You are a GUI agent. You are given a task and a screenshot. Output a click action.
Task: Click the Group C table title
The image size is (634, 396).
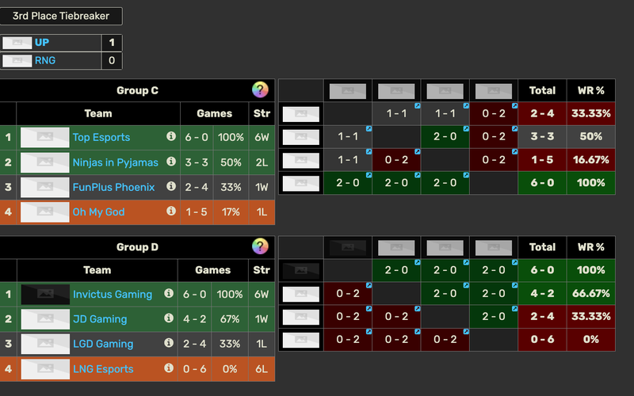click(137, 90)
